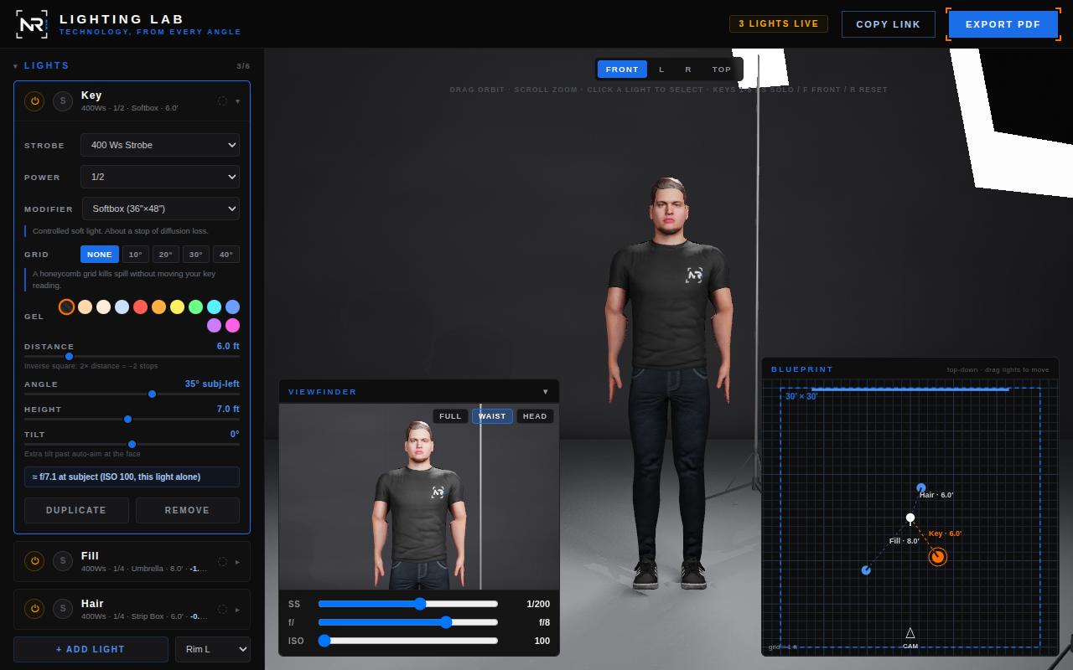Viewport: 1073px width, 670px height.
Task: Open the Strobe dropdown
Action: click(160, 145)
